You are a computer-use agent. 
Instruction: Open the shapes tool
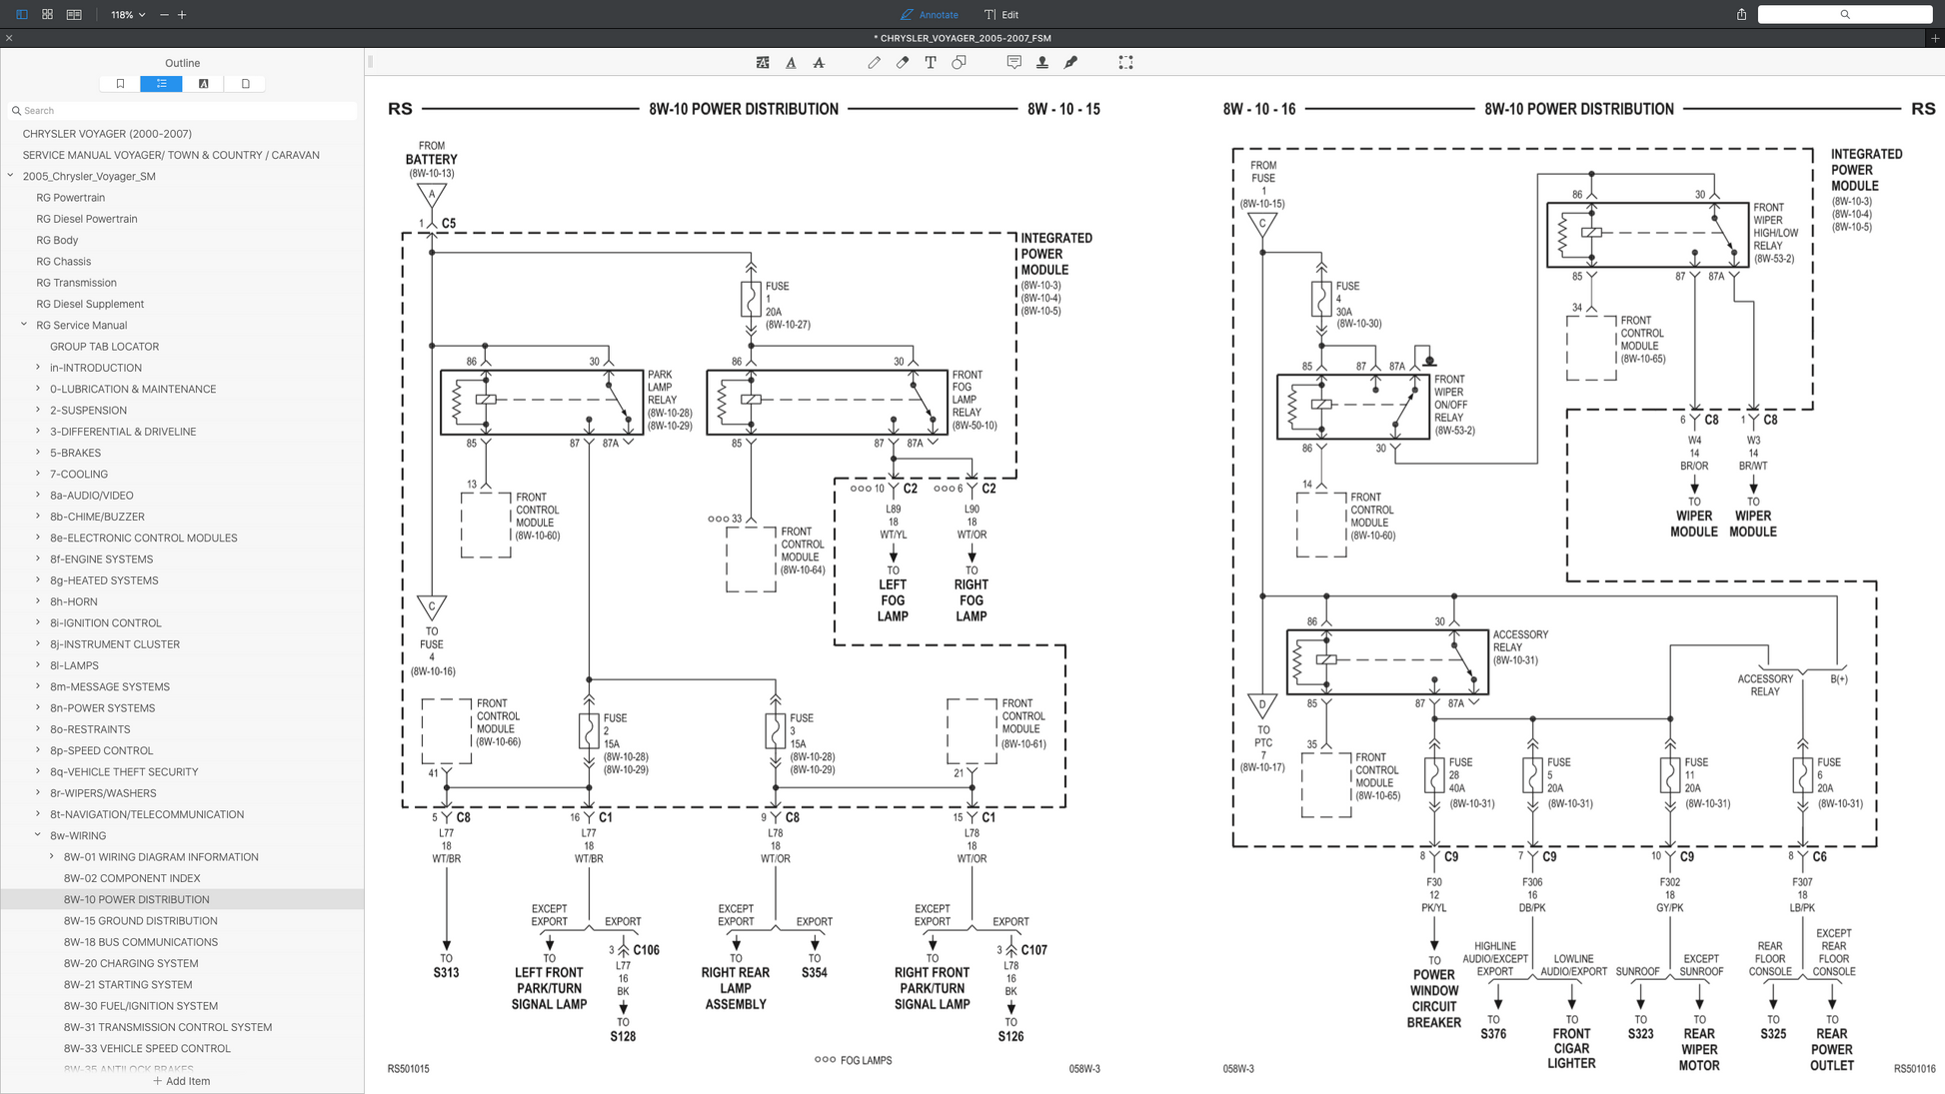click(960, 62)
